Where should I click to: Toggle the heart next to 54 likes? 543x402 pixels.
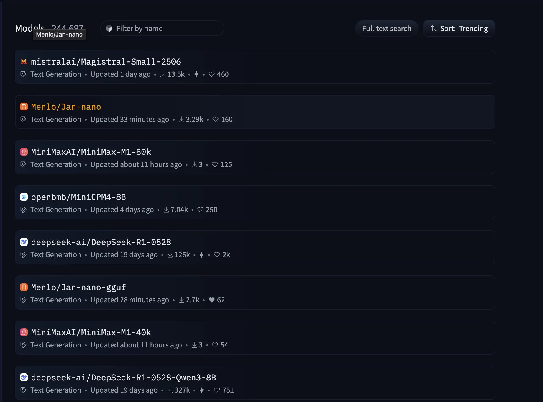[215, 345]
